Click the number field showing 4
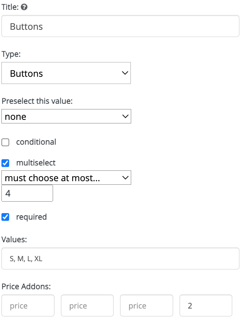The width and height of the screenshot is (243, 320). point(27,193)
